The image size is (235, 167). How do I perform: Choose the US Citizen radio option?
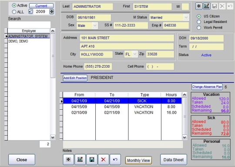(199, 16)
